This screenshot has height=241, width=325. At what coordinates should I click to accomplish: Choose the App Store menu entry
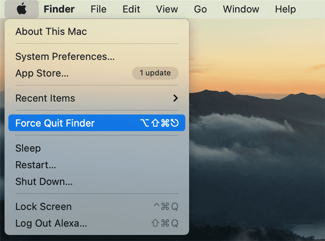click(97, 73)
